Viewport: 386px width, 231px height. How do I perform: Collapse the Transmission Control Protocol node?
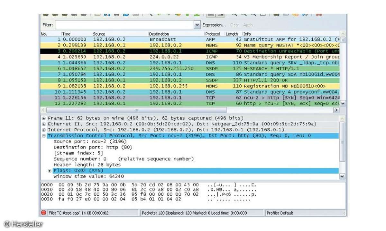(x=44, y=136)
